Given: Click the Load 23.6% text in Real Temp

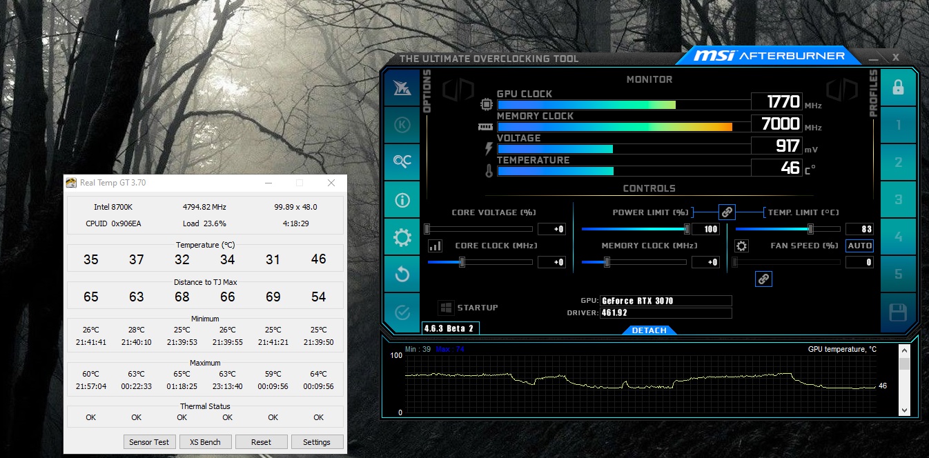Looking at the screenshot, I should pyautogui.click(x=204, y=223).
